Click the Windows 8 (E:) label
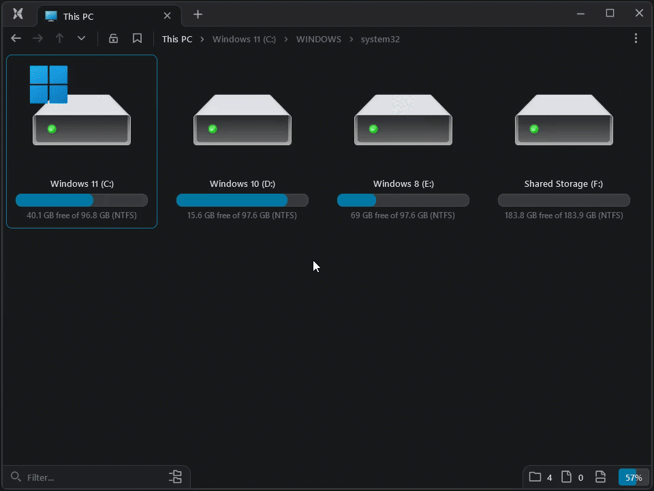The height and width of the screenshot is (491, 654). (x=403, y=183)
